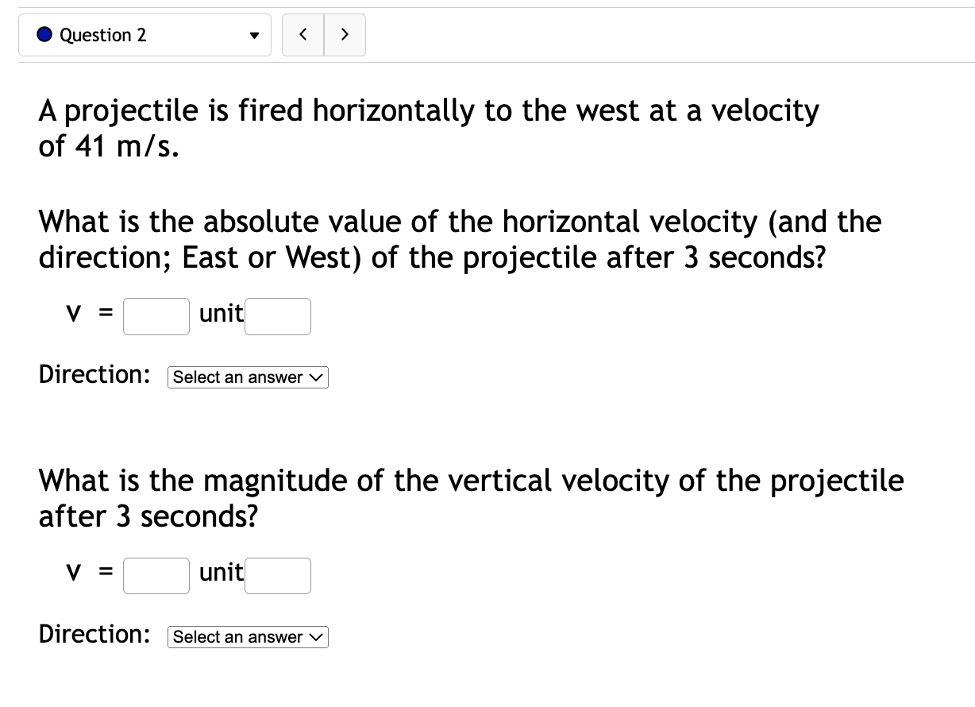Viewport: 975px width, 707px height.
Task: Click inside the first velocity value field
Action: point(156,315)
